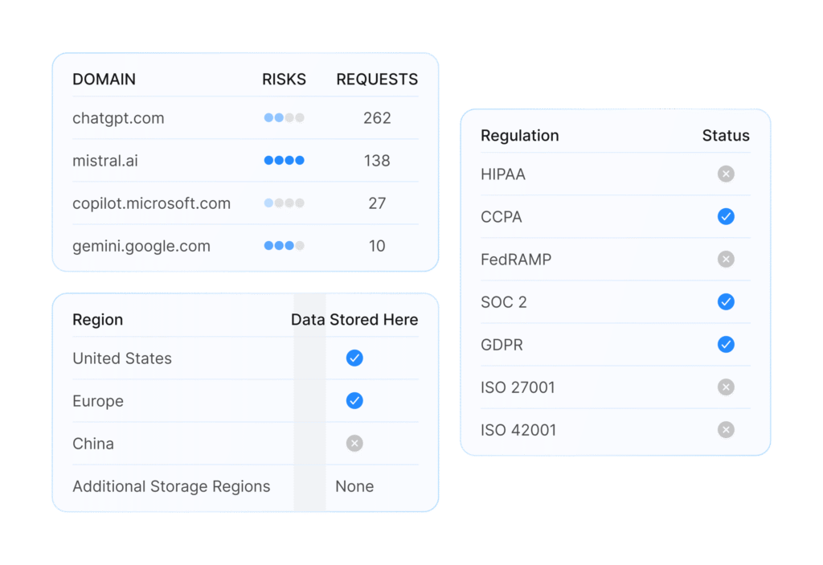823x565 pixels.
Task: Click the ISO 42001 gray X status icon
Action: 726,430
